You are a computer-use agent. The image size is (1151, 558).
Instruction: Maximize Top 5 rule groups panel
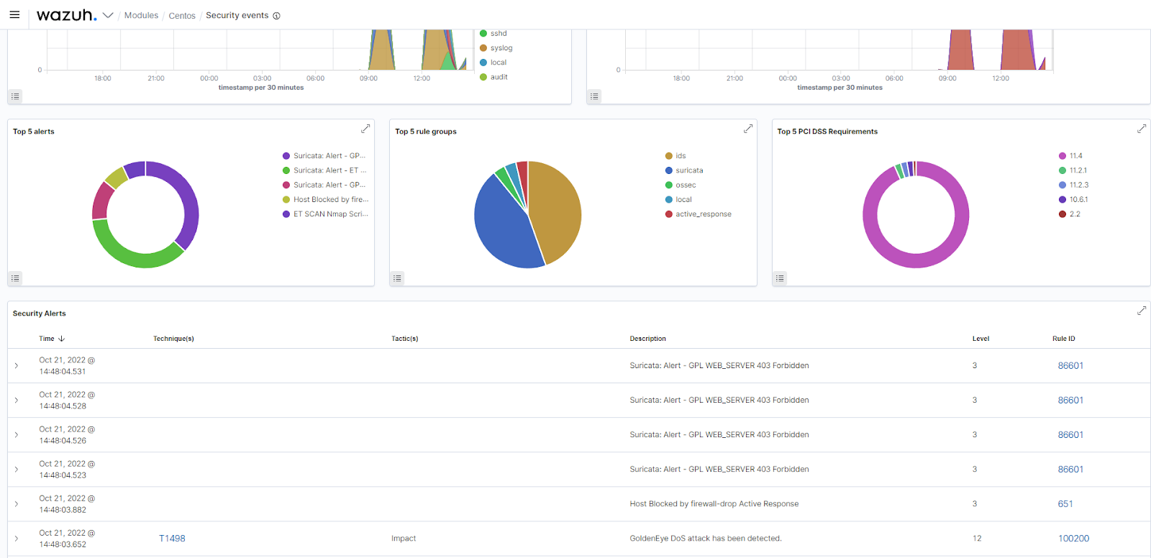(x=748, y=129)
